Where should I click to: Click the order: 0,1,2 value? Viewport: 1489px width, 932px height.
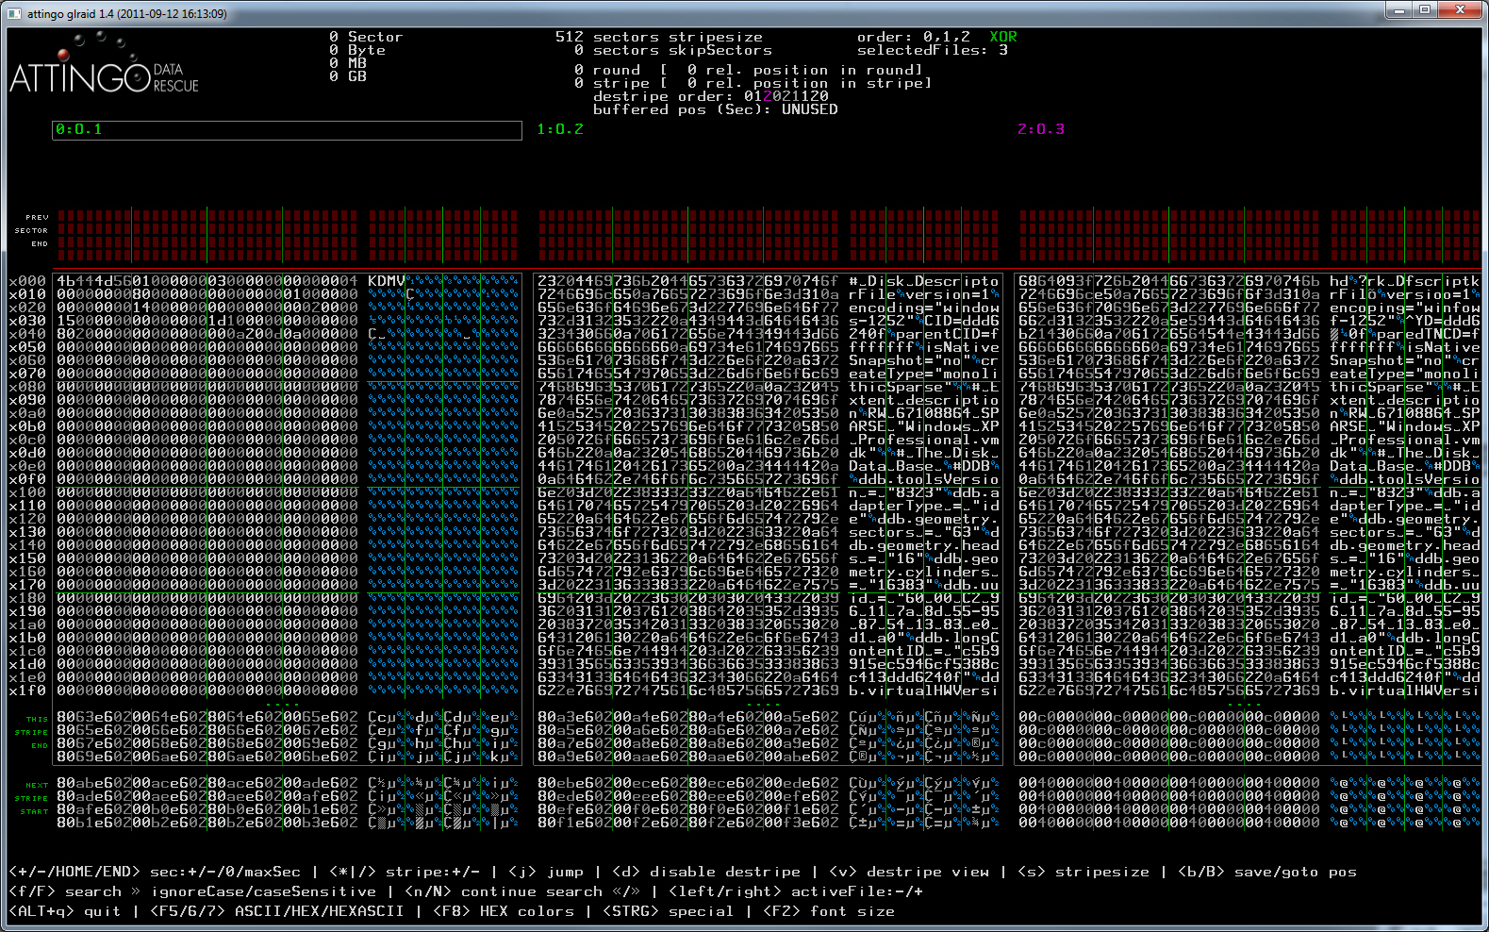914,37
